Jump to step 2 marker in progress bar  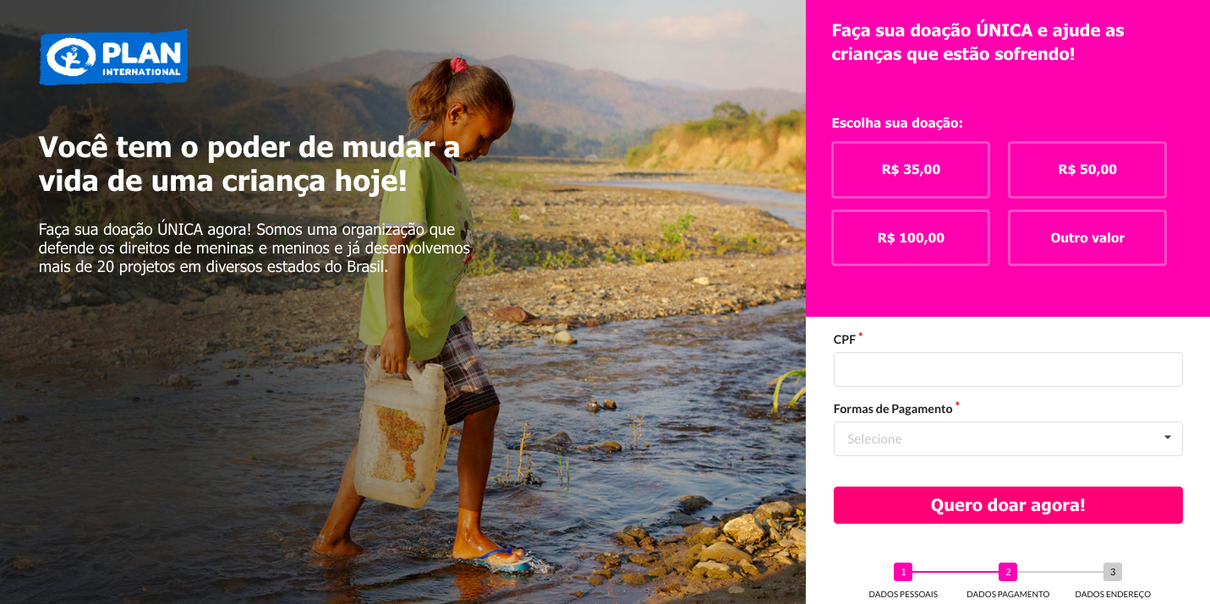pos(1008,572)
